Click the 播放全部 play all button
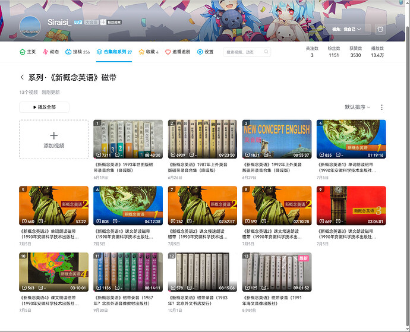 point(44,107)
